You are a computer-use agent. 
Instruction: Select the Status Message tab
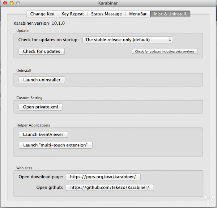pos(106,14)
